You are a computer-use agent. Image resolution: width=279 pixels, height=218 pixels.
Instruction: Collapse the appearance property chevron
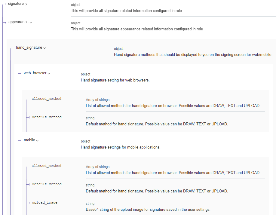coord(31,23)
